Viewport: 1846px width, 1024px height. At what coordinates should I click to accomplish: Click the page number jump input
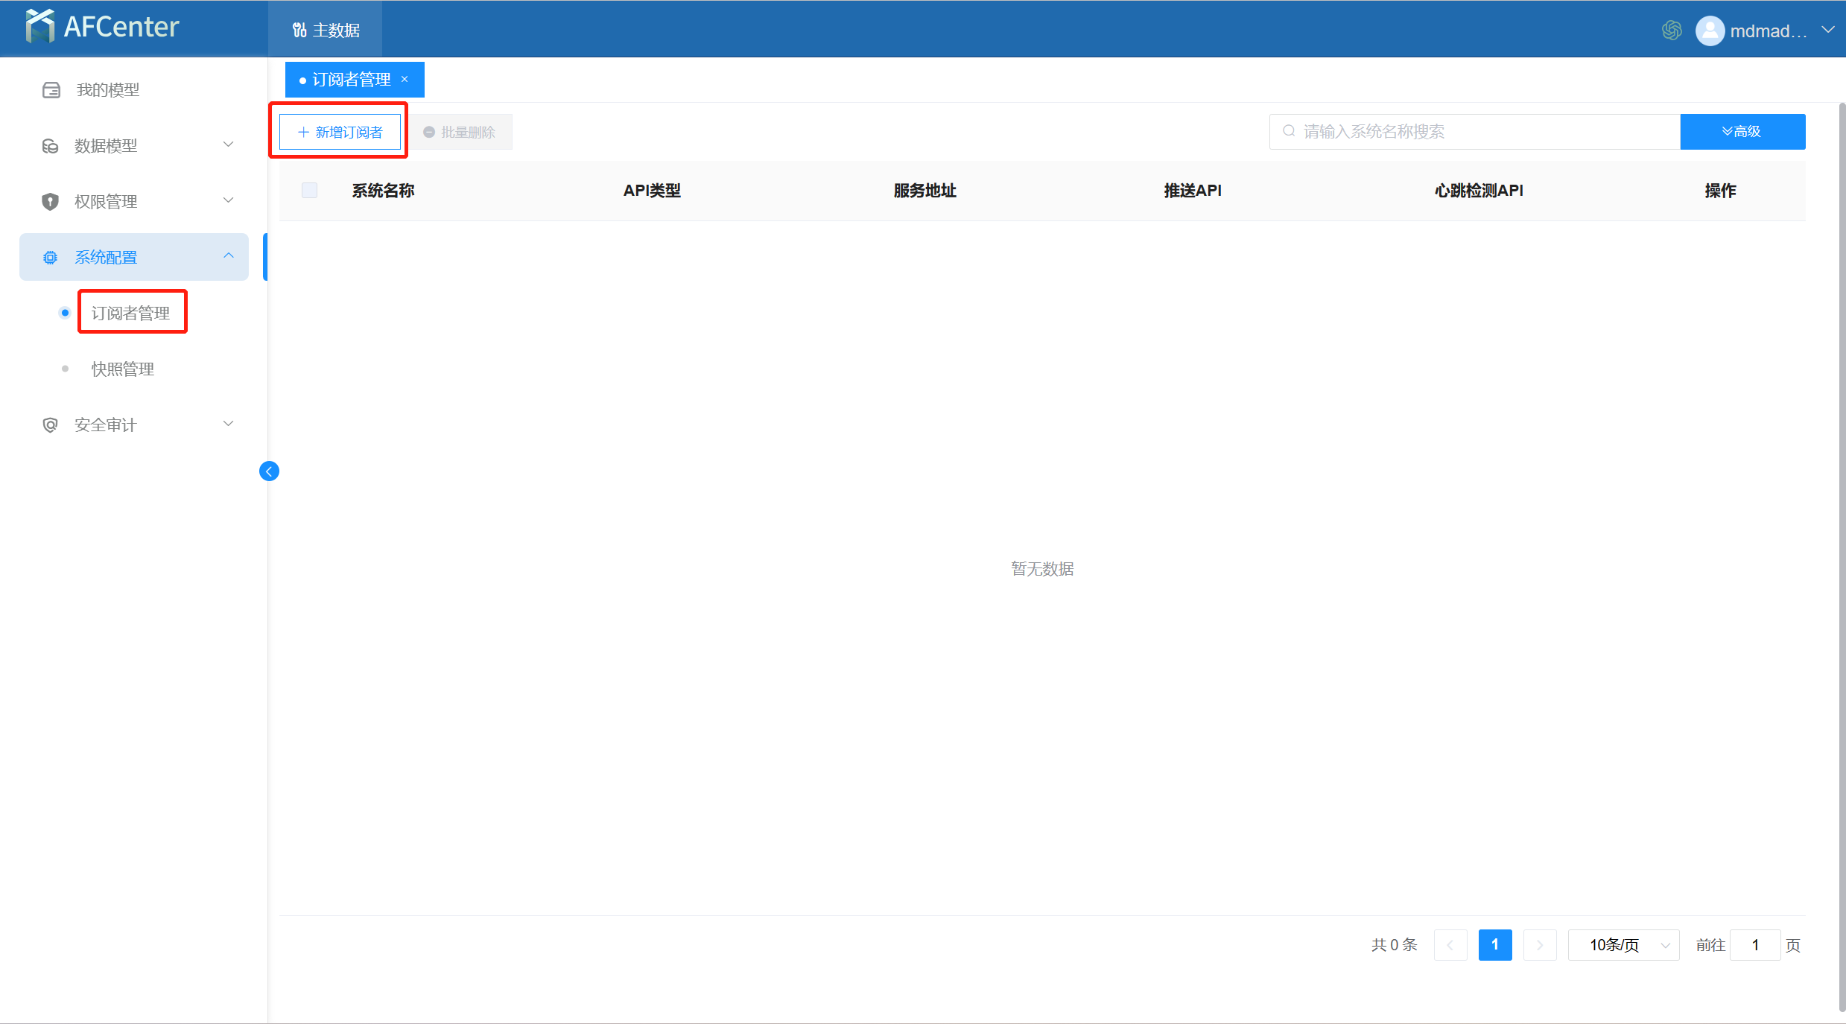coord(1754,945)
